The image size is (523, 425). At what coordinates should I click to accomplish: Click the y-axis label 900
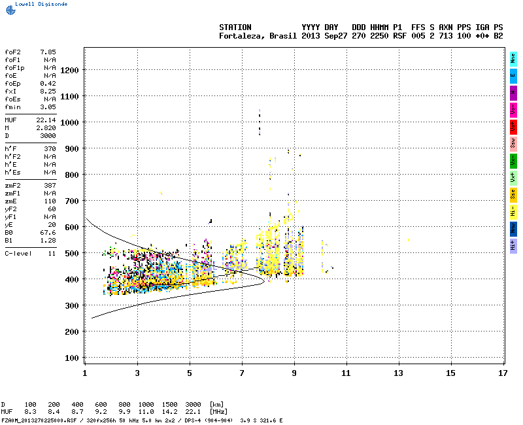tap(72, 149)
